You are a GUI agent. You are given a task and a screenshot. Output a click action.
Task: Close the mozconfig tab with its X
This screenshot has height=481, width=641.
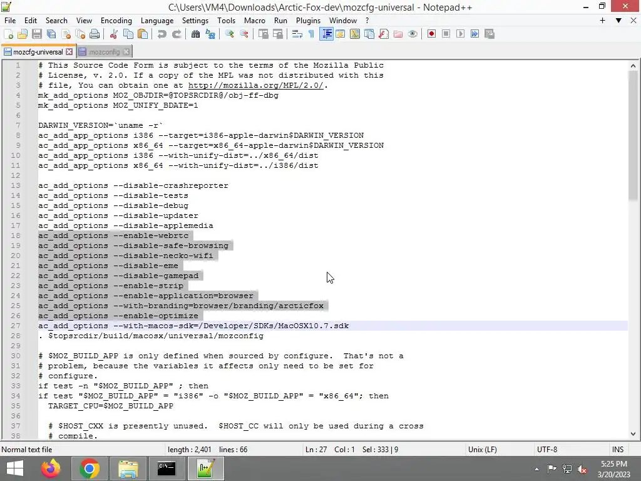[126, 51]
